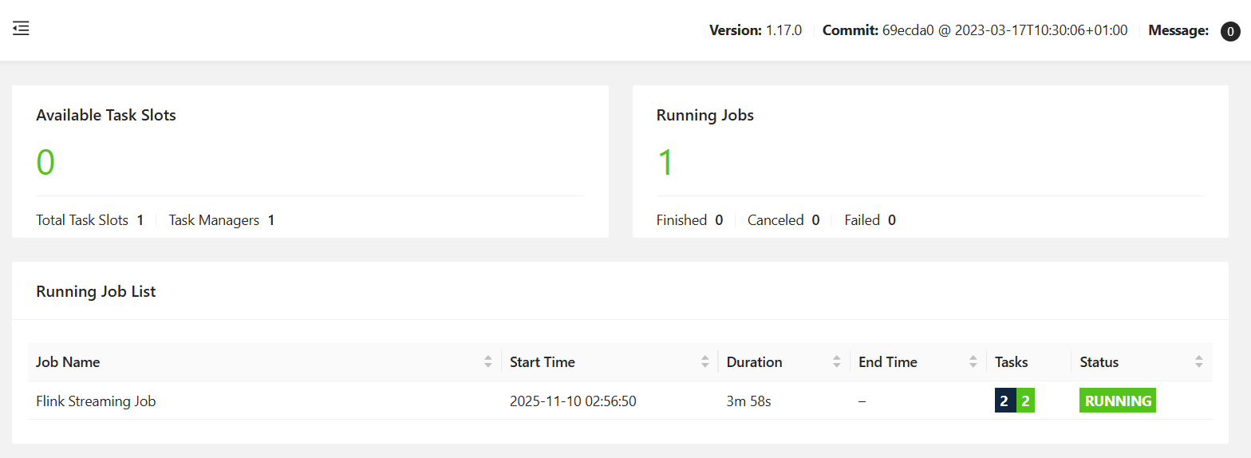
Task: Open the Flink Streaming Job row
Action: 96,401
